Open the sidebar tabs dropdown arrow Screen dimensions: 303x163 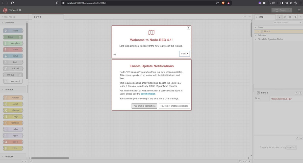300,17
